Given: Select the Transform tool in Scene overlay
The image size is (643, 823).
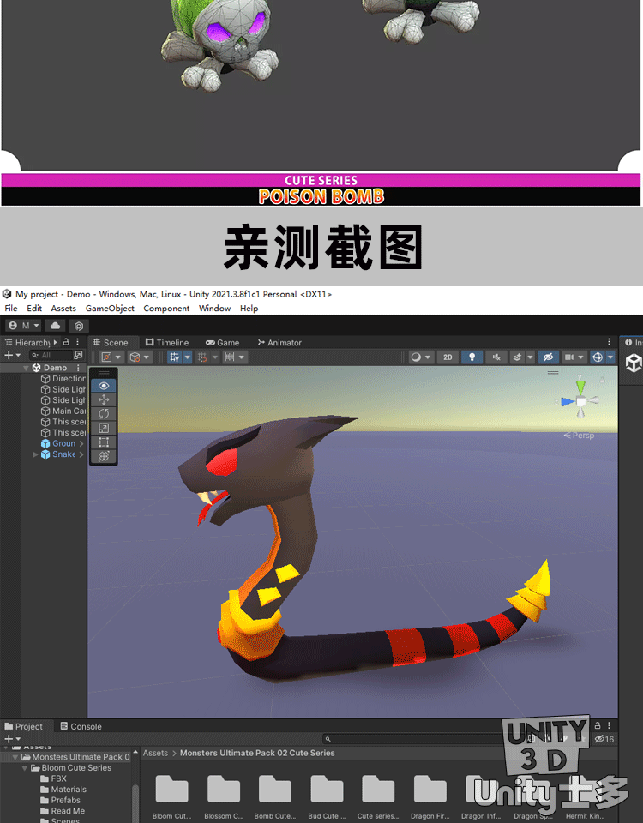Looking at the screenshot, I should (104, 457).
